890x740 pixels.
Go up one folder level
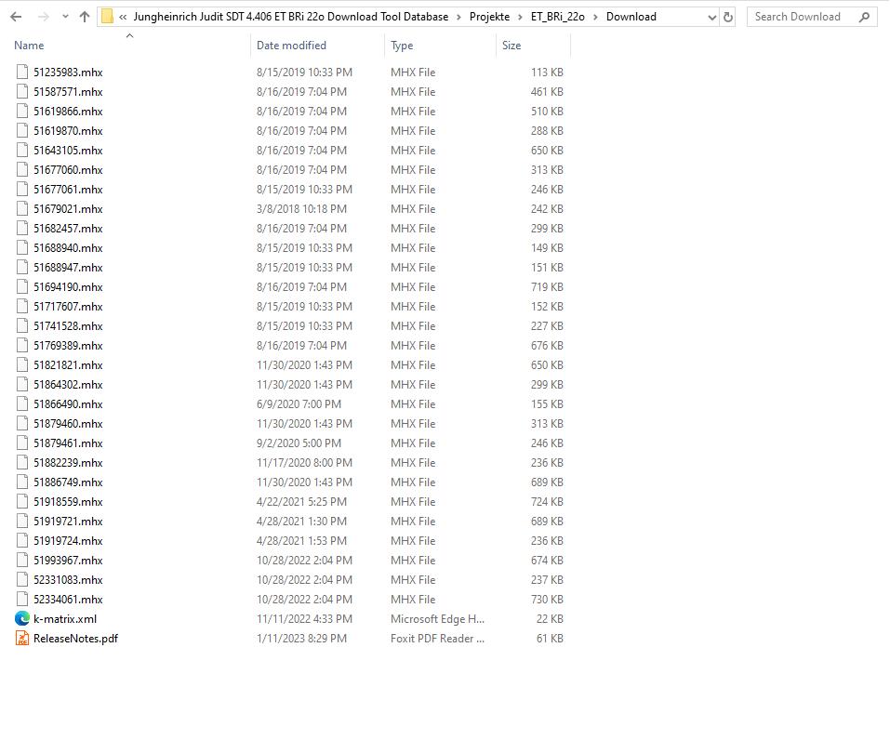click(x=85, y=17)
